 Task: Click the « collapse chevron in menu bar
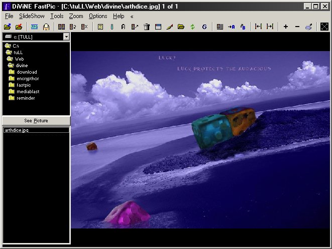pyautogui.click(x=132, y=16)
